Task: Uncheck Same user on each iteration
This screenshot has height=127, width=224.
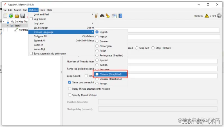Action: 70,82
